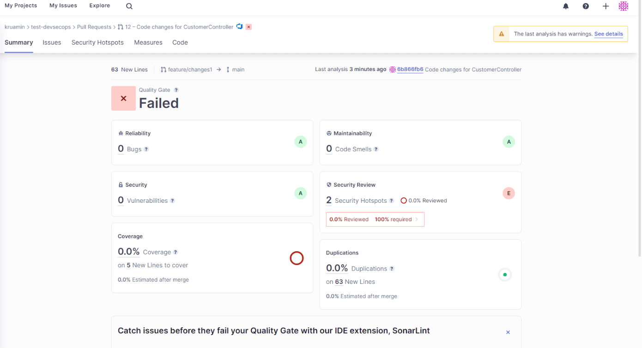Click See details link in warning banner

pos(608,34)
